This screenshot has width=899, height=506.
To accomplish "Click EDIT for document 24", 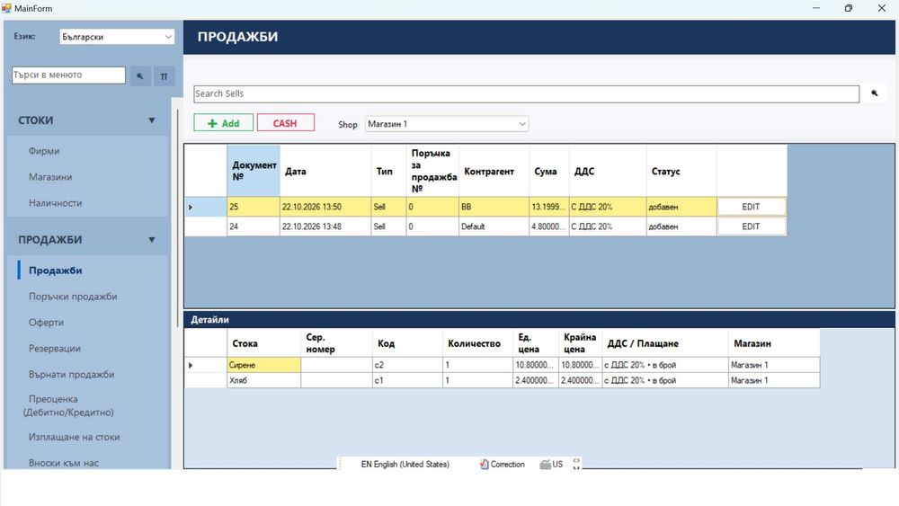I will [x=751, y=226].
